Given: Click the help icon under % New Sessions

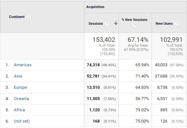Looking at the screenshot, I should 135,25.
